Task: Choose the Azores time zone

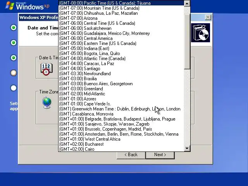Action: [x=121, y=99]
